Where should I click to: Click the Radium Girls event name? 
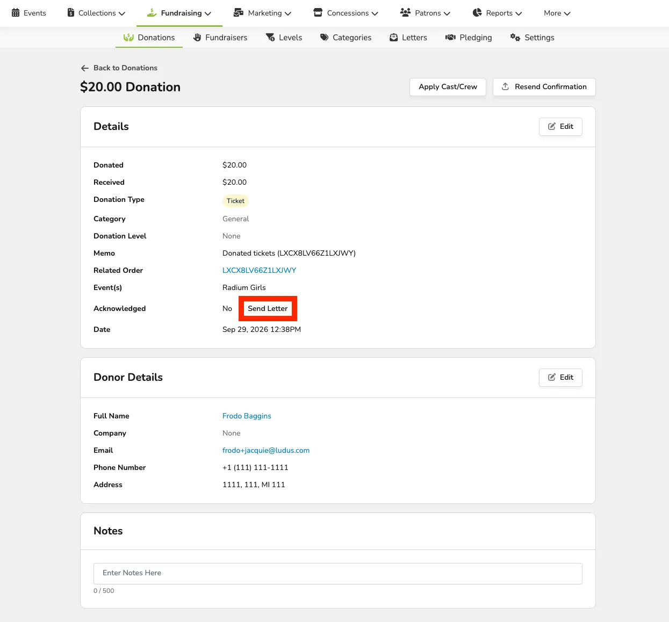[244, 287]
